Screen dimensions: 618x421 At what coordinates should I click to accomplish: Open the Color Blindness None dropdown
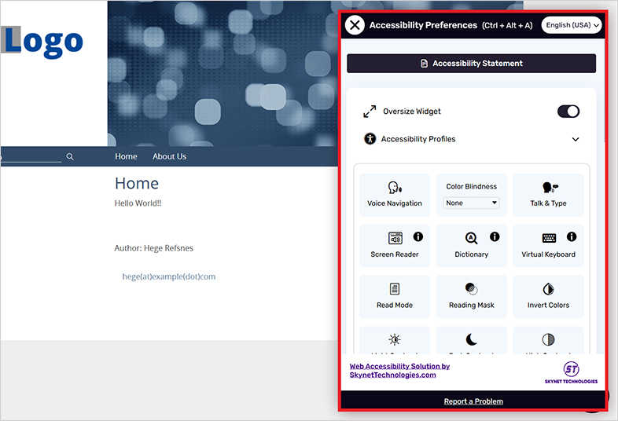[472, 203]
